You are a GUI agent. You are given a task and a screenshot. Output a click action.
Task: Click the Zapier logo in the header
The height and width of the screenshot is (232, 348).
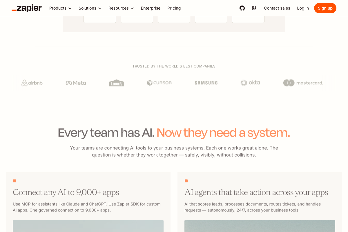point(27,8)
